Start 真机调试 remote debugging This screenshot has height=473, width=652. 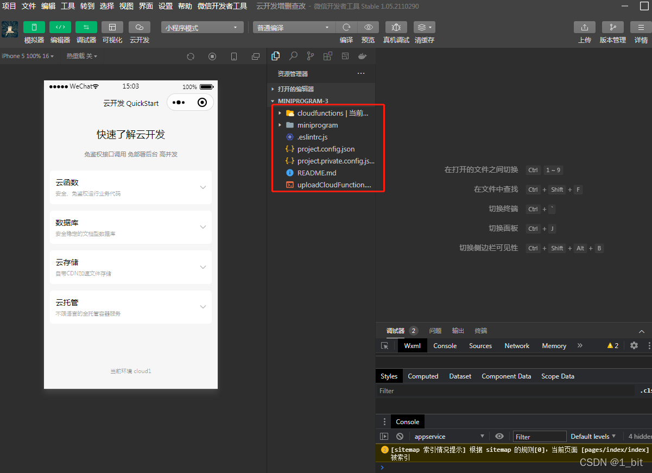pos(396,27)
